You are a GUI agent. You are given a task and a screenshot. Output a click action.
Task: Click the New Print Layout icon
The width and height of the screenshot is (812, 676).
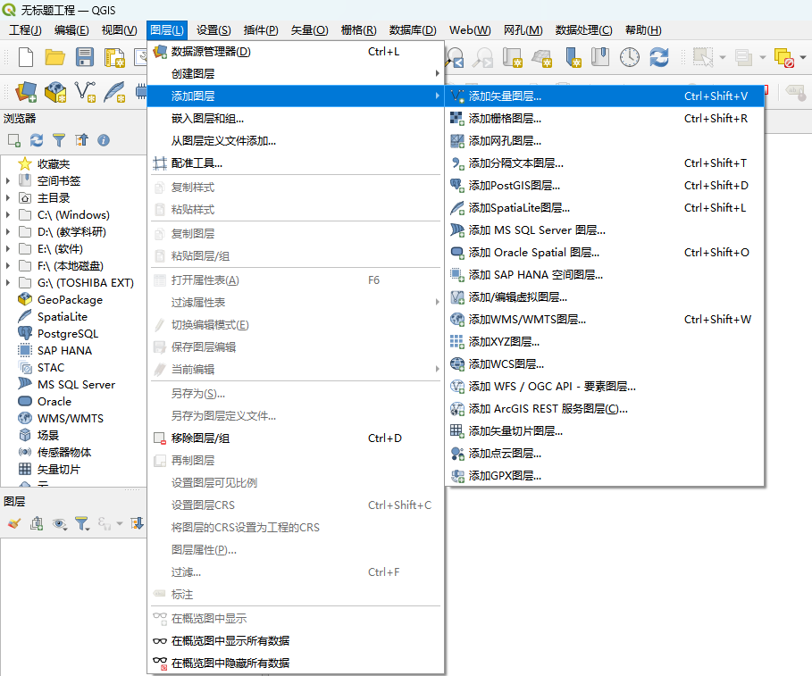pos(114,57)
